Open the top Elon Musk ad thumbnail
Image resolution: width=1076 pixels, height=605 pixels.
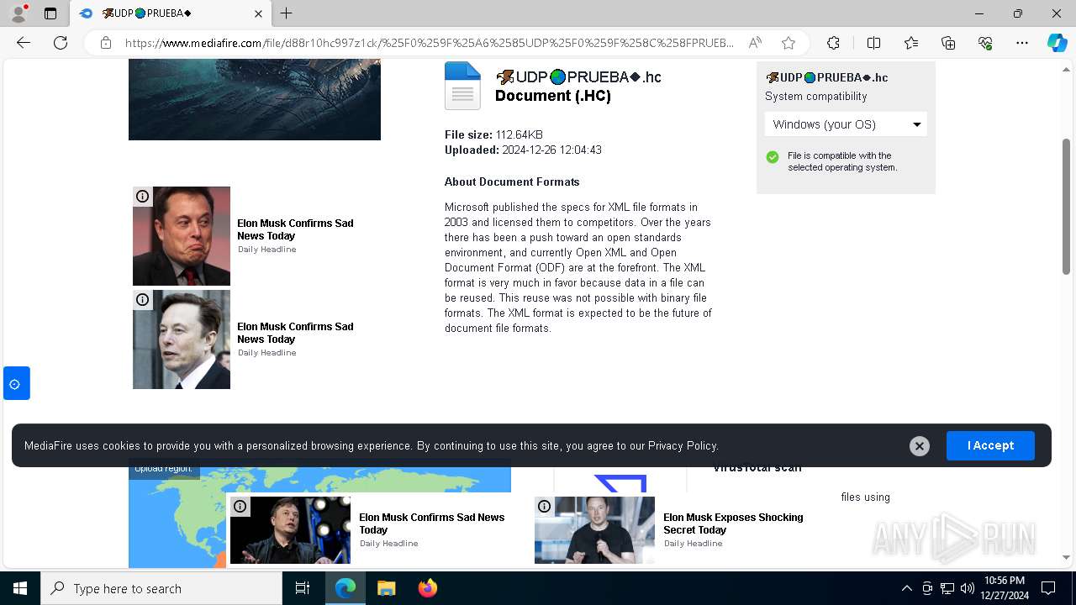point(182,236)
